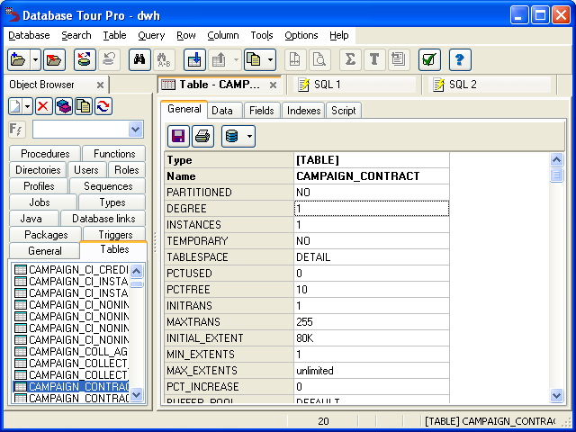Image resolution: width=576 pixels, height=432 pixels.
Task: Click the Open Database toolbar icon
Action: coord(18,59)
